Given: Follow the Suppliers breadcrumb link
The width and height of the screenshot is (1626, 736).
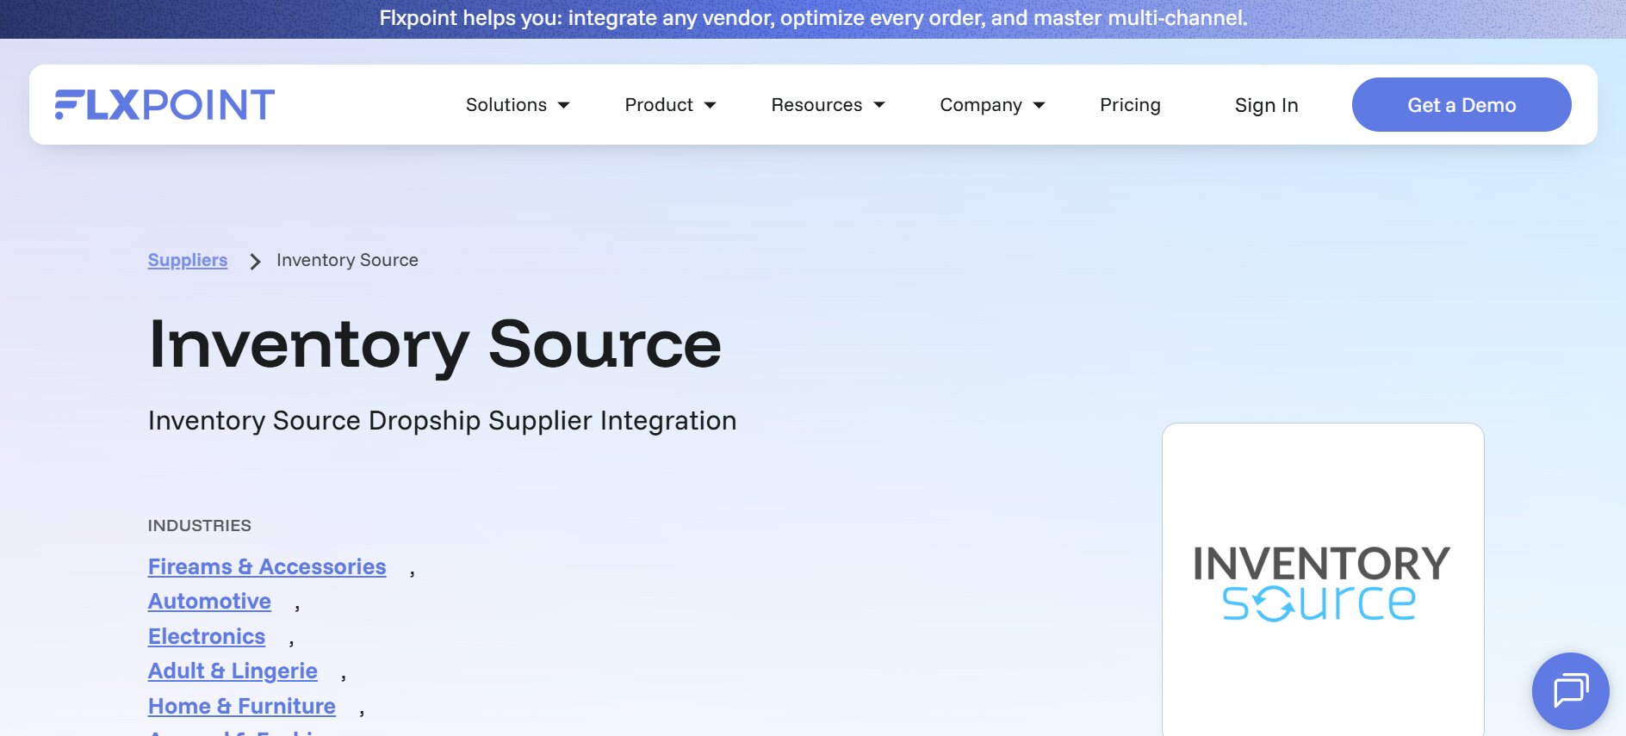Looking at the screenshot, I should (188, 260).
